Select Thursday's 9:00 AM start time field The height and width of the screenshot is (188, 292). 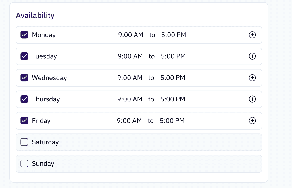pos(130,99)
